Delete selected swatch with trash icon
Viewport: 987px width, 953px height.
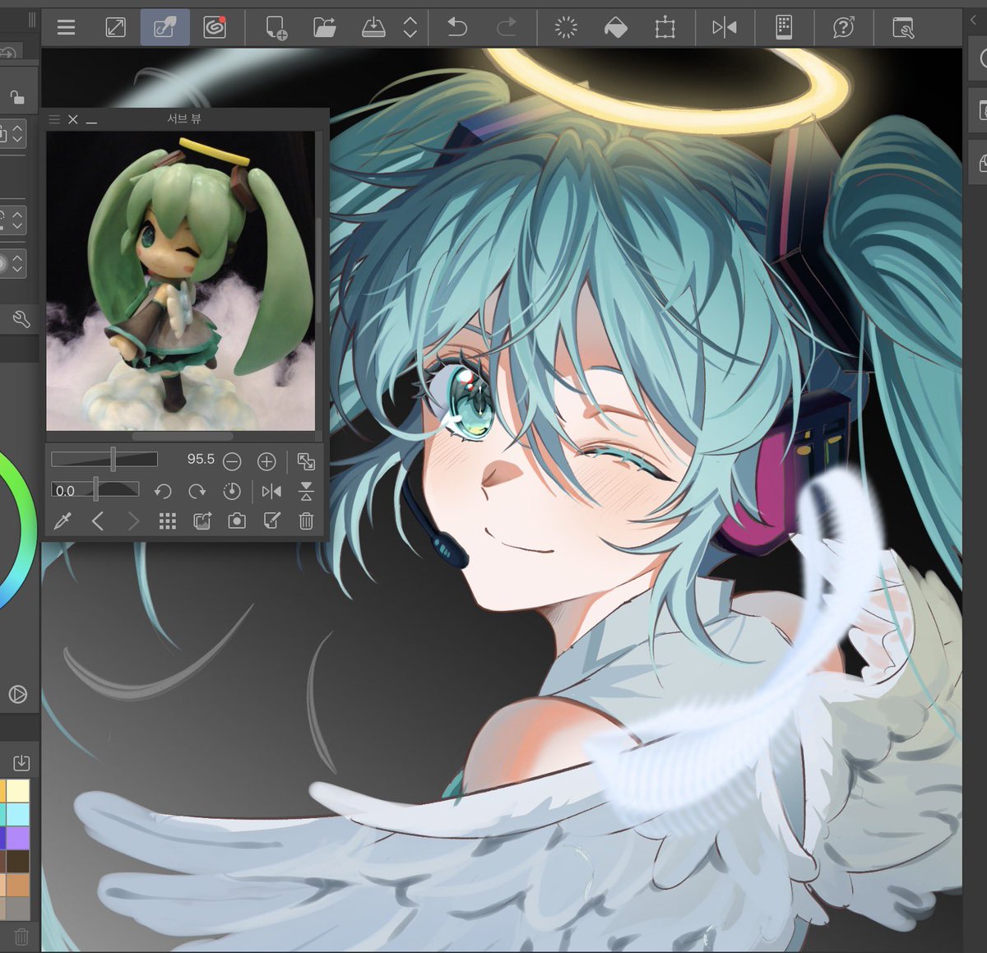pos(22,937)
